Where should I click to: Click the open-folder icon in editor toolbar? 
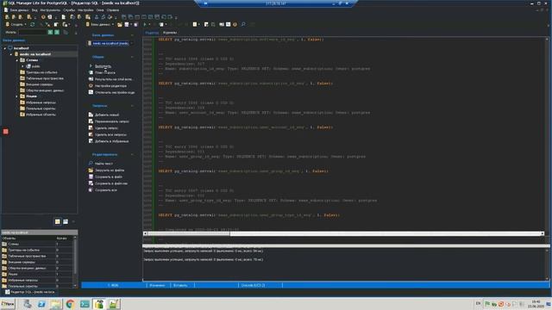pyautogui.click(x=120, y=25)
